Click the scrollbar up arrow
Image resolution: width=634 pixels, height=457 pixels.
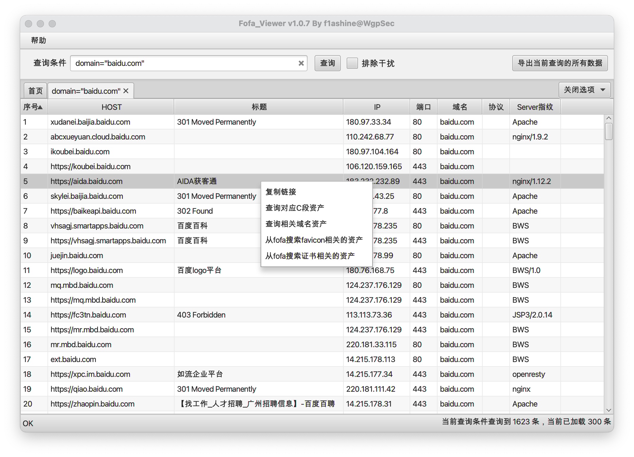(x=608, y=118)
